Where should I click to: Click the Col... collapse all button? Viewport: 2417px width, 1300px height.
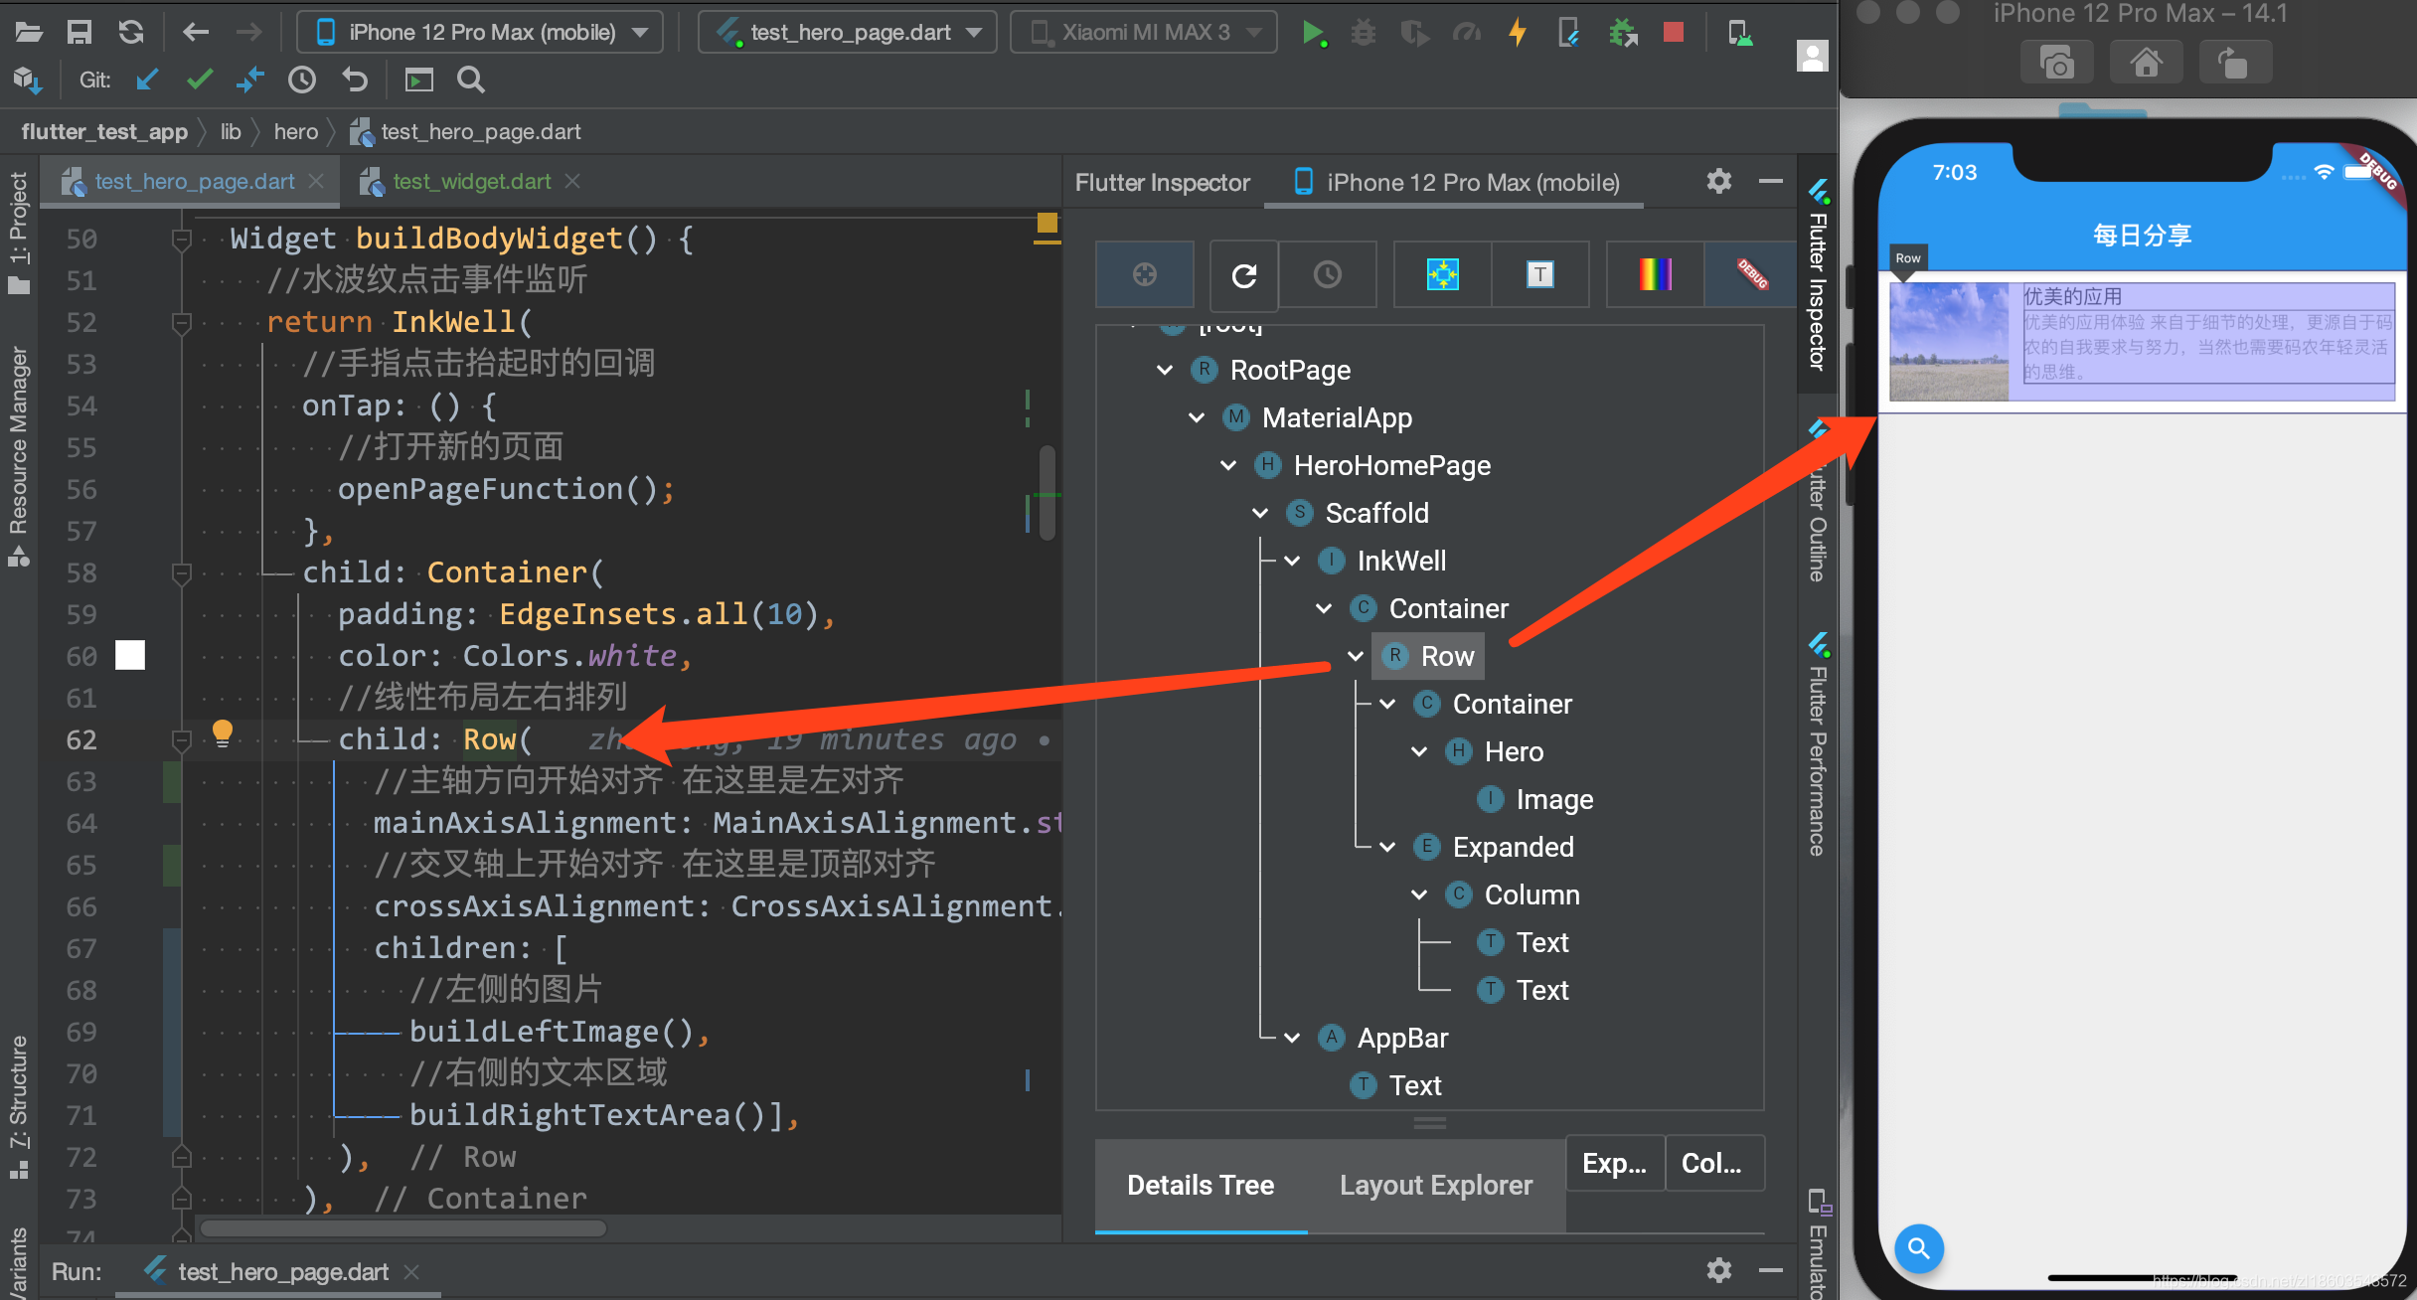pos(1711,1163)
